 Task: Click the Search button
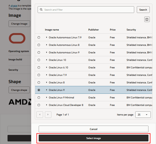(143, 10)
